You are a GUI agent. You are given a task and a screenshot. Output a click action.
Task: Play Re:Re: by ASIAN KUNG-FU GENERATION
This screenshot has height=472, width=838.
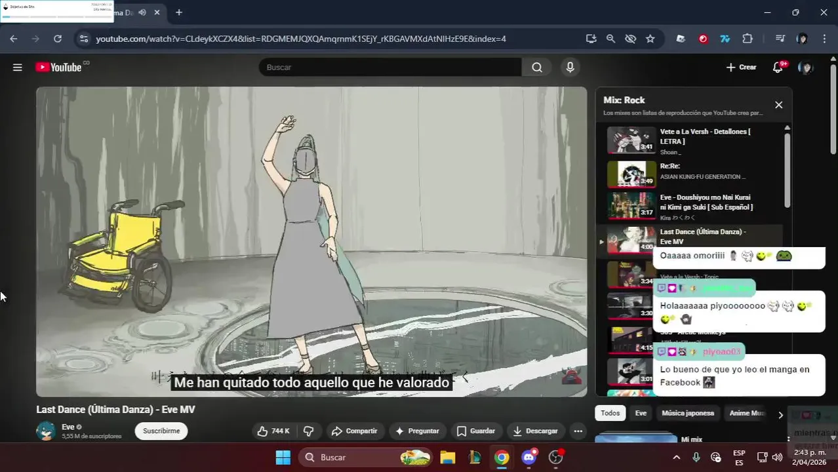click(694, 173)
